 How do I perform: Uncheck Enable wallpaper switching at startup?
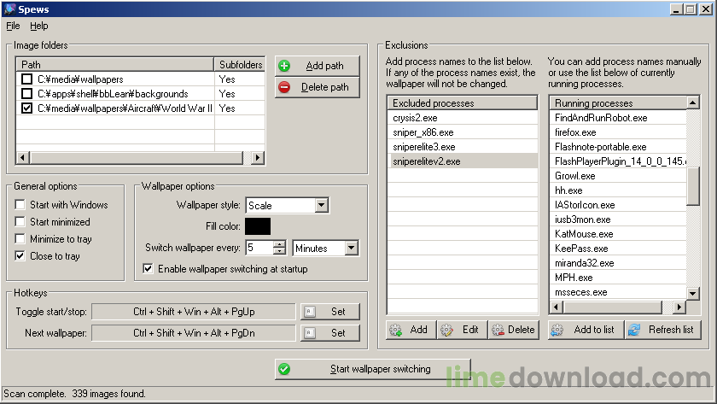click(x=148, y=269)
